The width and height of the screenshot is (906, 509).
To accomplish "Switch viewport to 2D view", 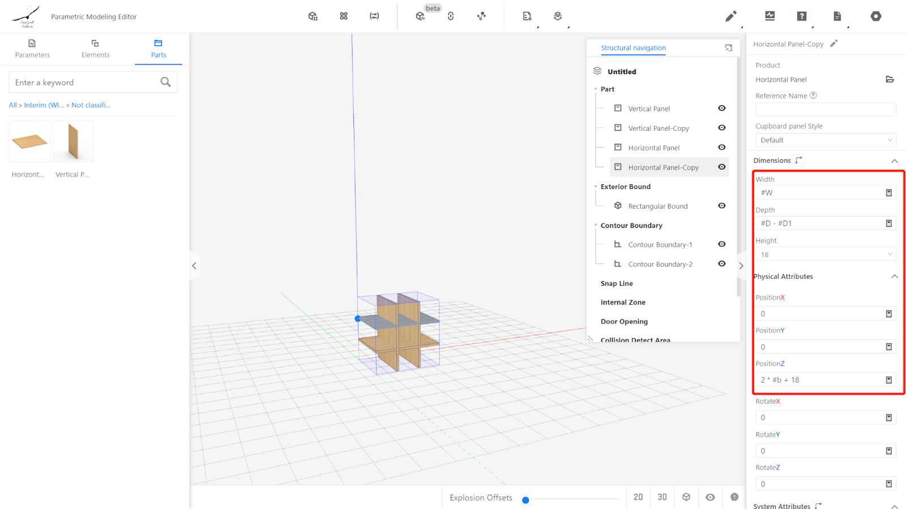I will [x=638, y=497].
